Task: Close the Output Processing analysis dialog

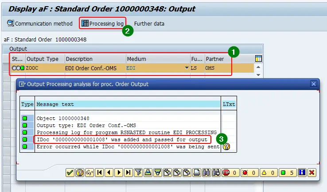Action: coord(313,84)
